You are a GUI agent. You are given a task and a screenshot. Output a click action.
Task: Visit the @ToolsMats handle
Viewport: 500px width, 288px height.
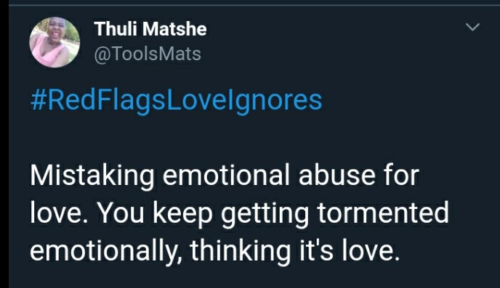coord(148,54)
